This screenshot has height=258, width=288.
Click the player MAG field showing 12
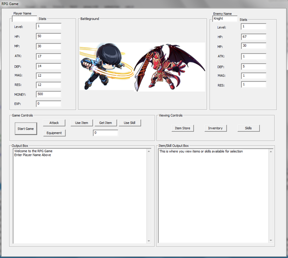(48, 76)
